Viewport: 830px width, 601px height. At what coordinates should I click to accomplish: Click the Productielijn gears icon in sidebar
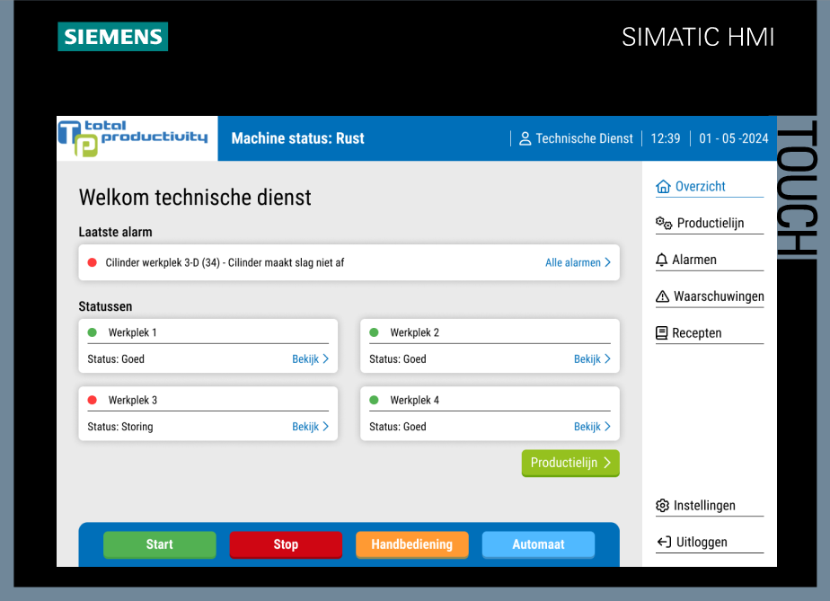pyautogui.click(x=664, y=224)
